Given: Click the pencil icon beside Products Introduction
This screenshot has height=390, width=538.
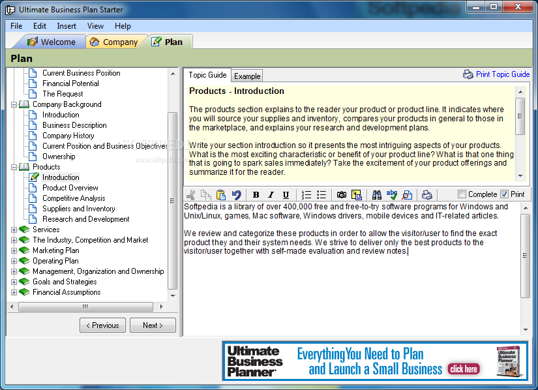Looking at the screenshot, I should [34, 177].
